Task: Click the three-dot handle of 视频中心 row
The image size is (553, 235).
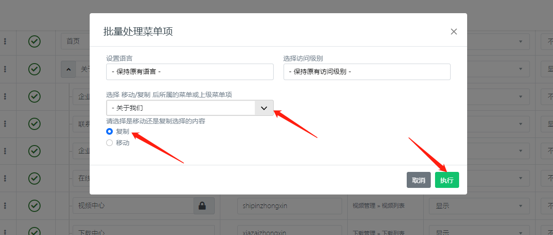Action: click(x=5, y=205)
